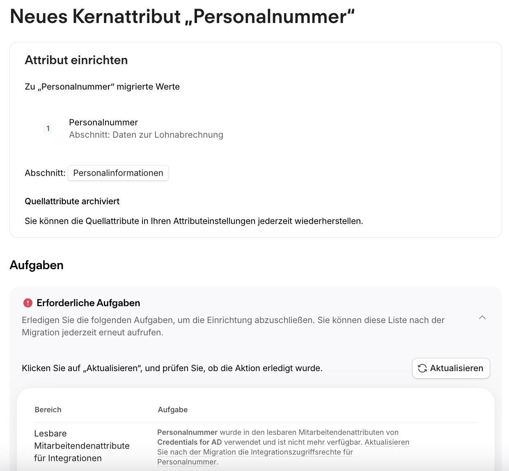Click the Quellattribute archiviert label
Viewport: 509px width, 471px height.
tap(72, 201)
